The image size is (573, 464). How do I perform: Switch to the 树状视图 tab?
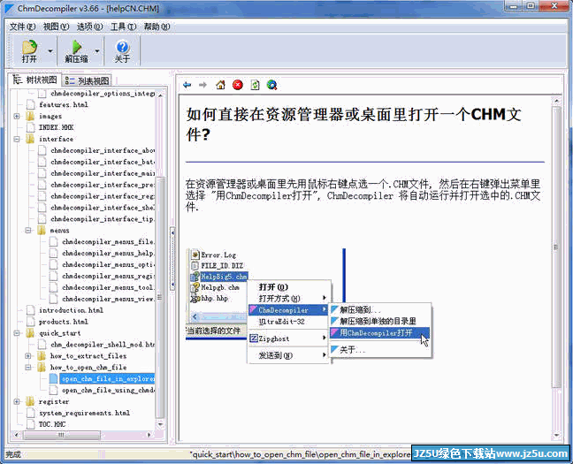pyautogui.click(x=35, y=80)
